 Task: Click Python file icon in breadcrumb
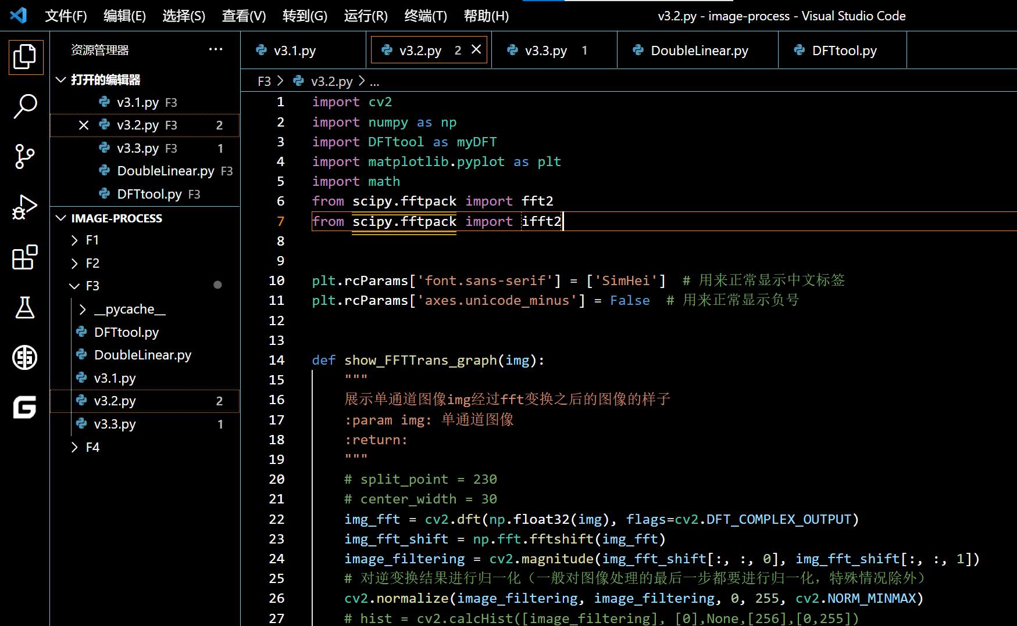click(299, 81)
